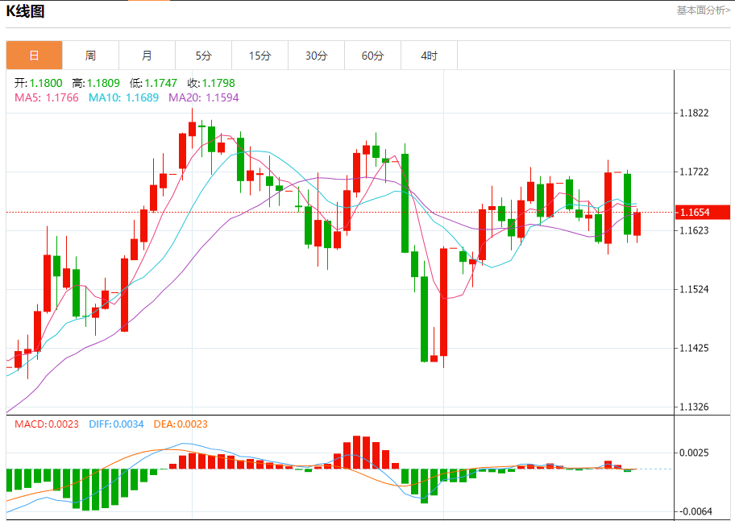Open the 5分 interval tab

pos(203,56)
